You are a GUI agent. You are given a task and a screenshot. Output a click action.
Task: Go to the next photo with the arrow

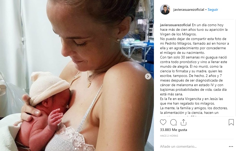pos(148,76)
